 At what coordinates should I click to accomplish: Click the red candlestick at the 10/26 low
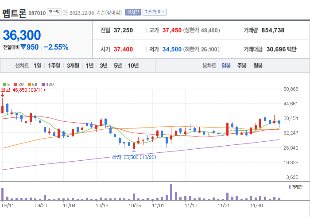click(134, 145)
